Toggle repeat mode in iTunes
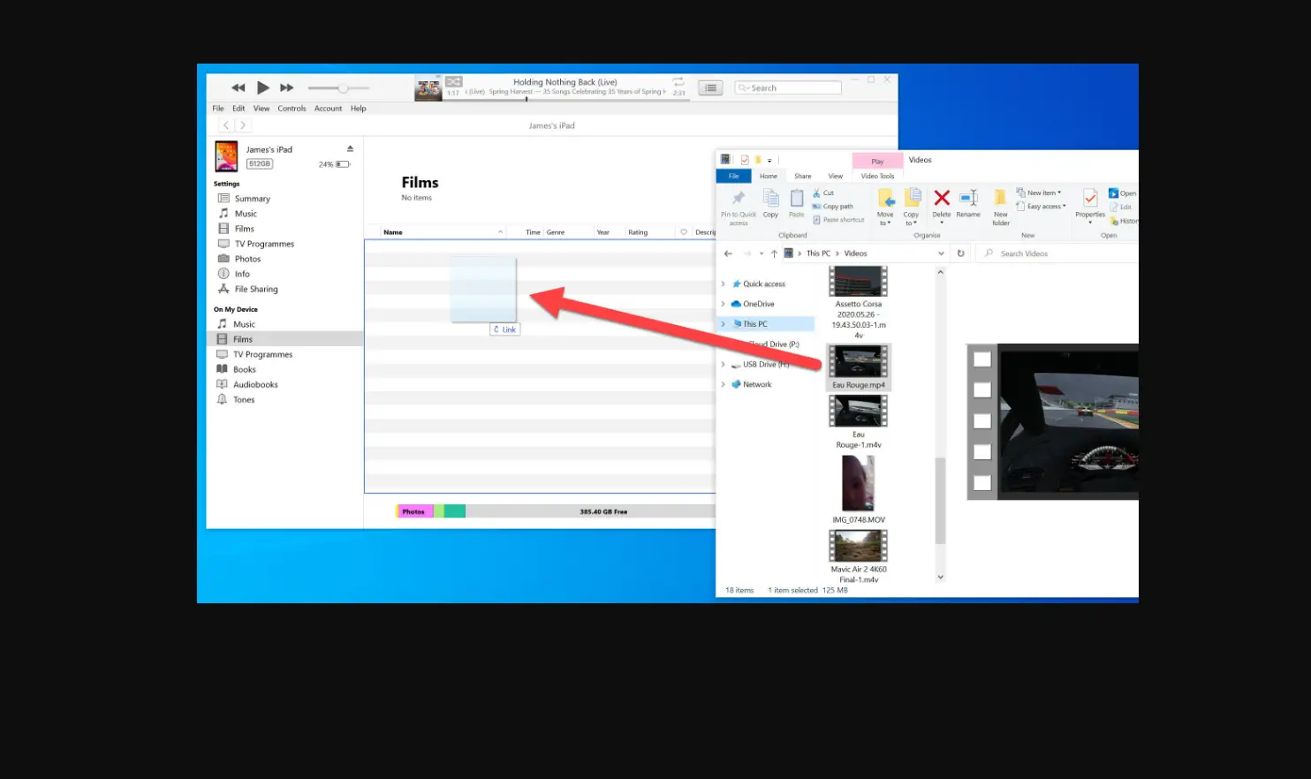This screenshot has width=1311, height=779. [678, 81]
